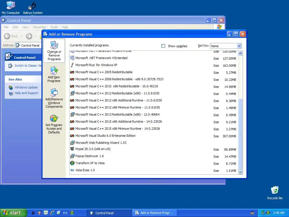The image size is (289, 217).
Task: Click the Back arrow in the Control Panel window
Action: 7,36
